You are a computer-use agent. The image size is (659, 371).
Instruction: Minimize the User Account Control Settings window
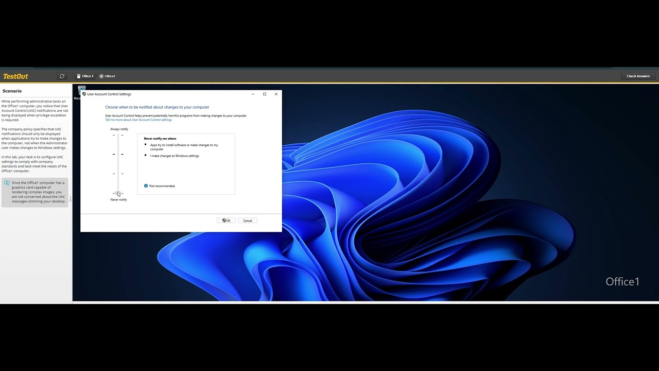pyautogui.click(x=253, y=94)
